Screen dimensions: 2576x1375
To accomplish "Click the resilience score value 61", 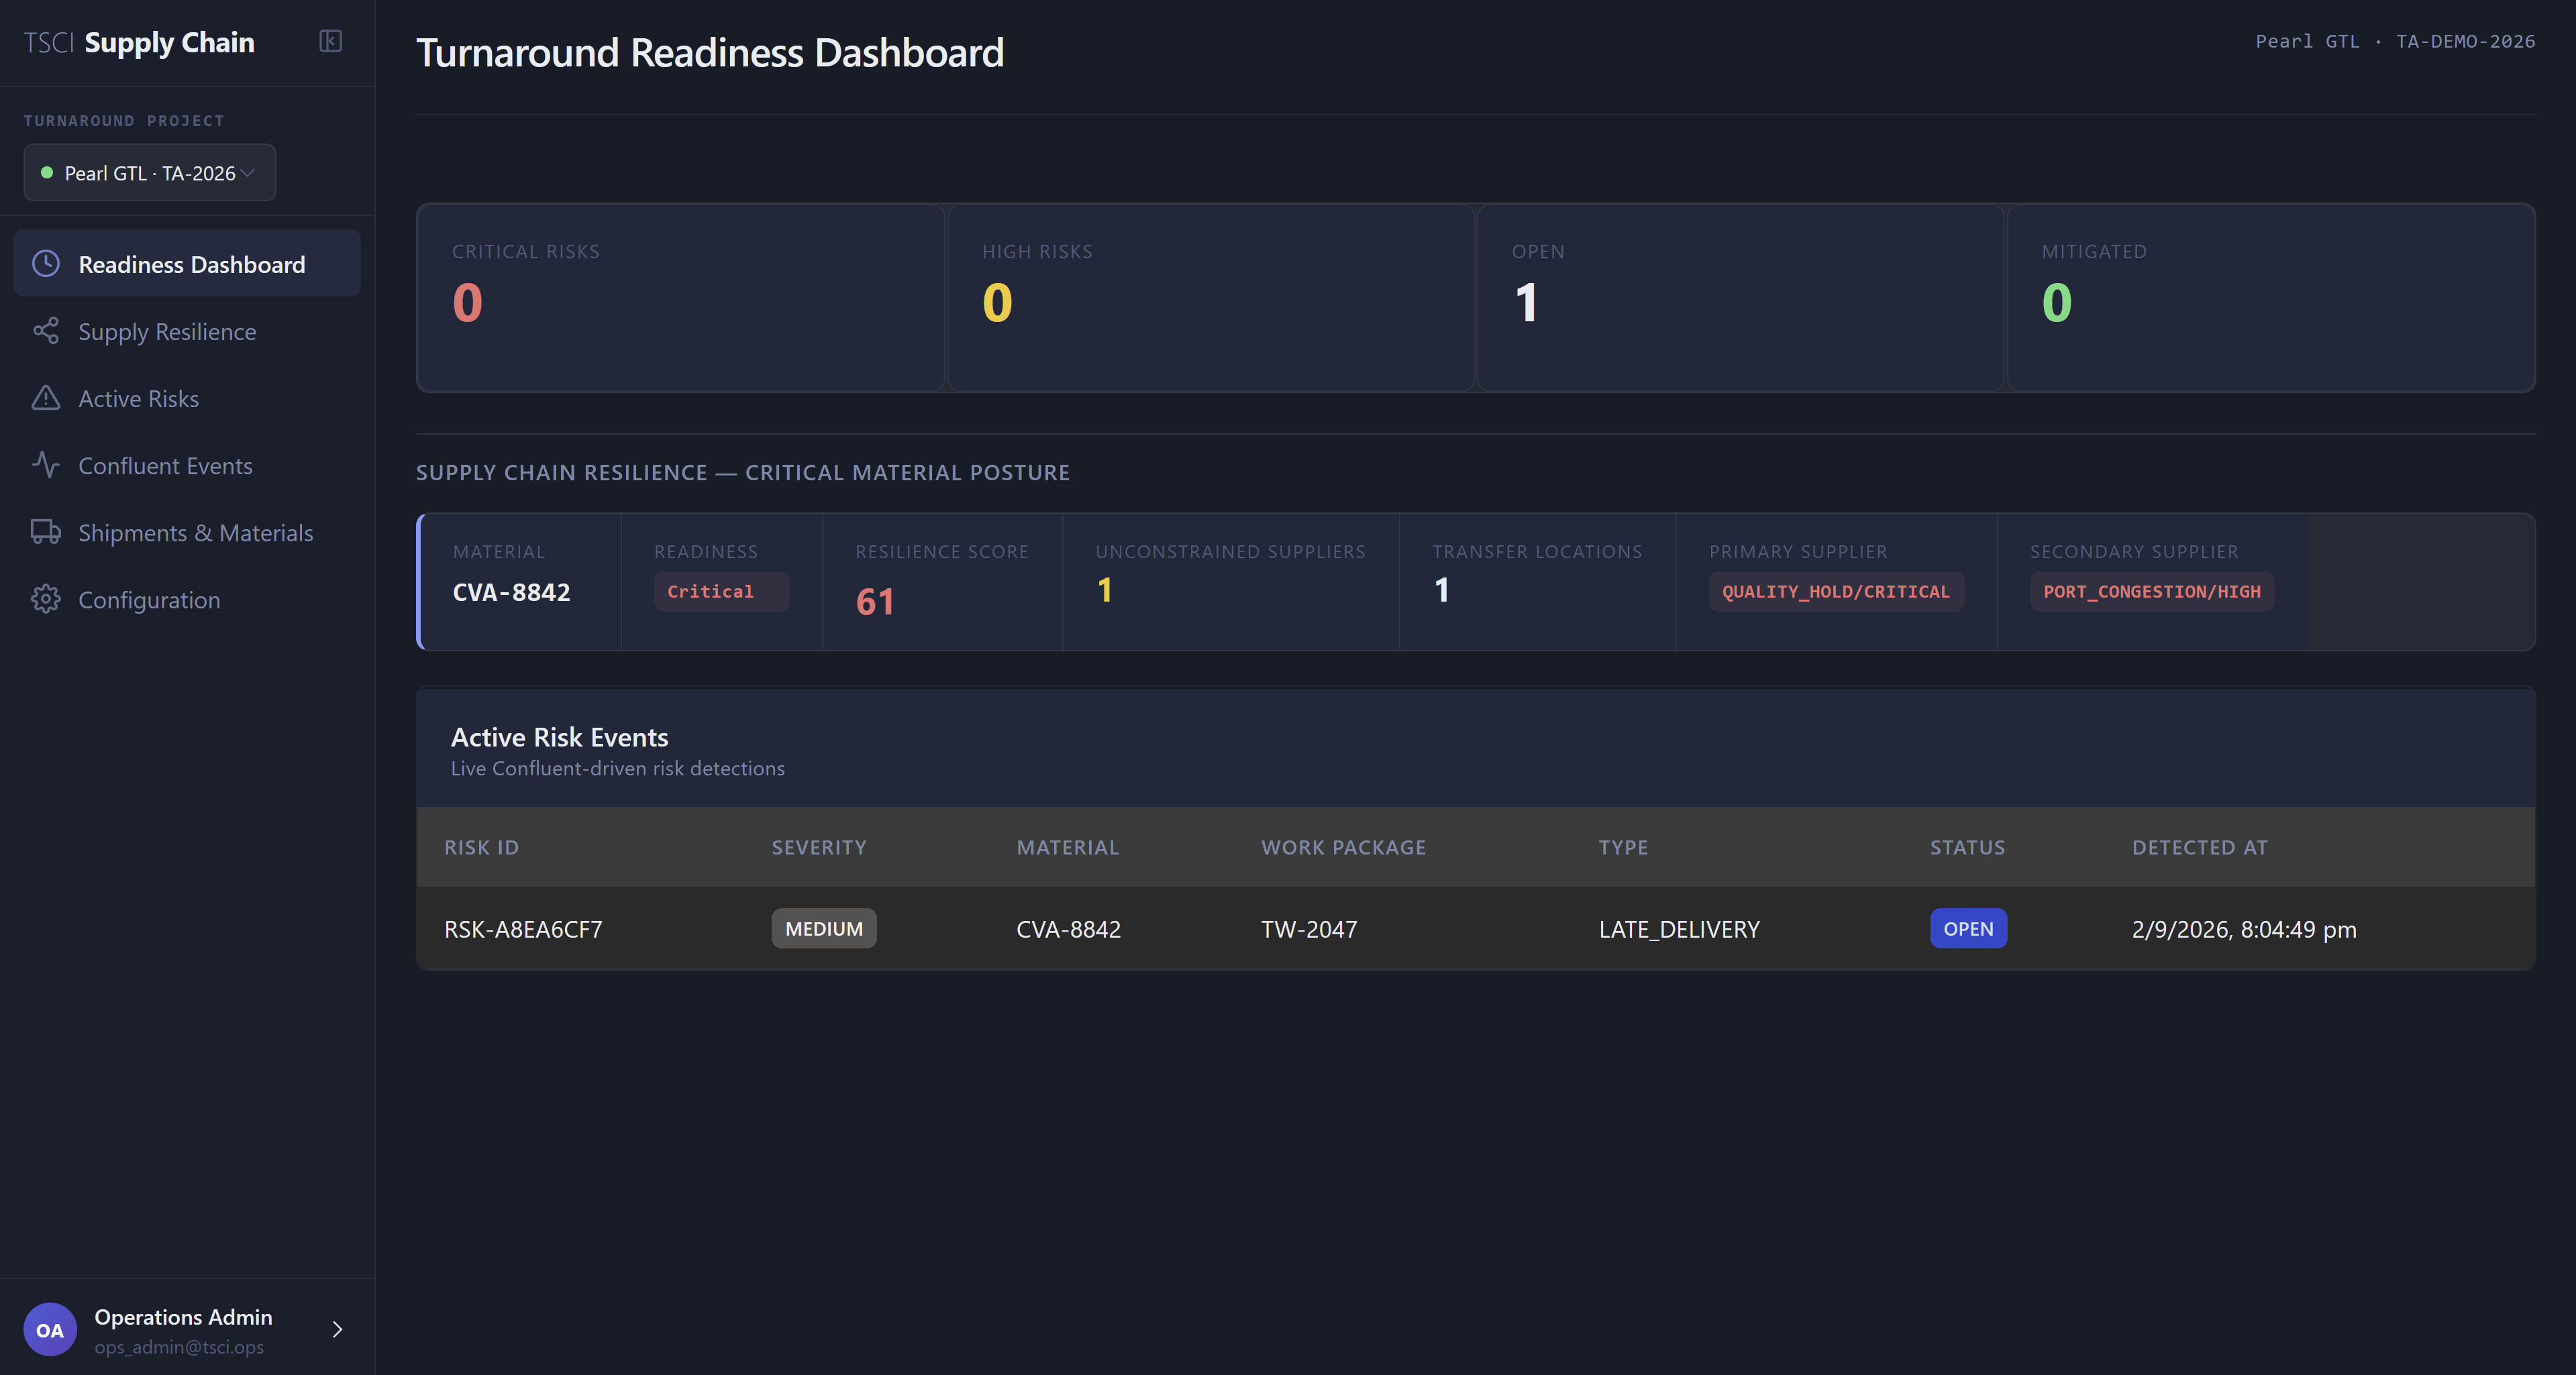I will click(x=875, y=602).
